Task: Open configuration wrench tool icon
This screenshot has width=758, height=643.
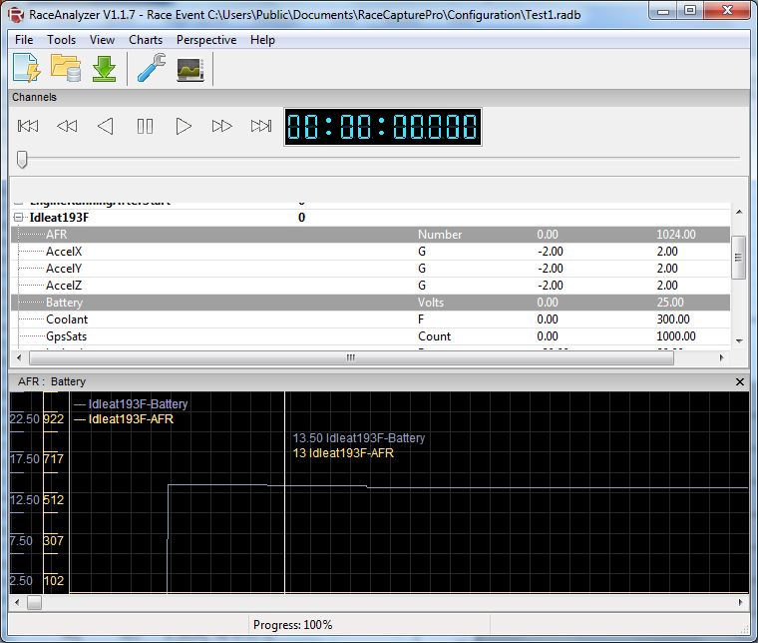Action: [x=152, y=68]
